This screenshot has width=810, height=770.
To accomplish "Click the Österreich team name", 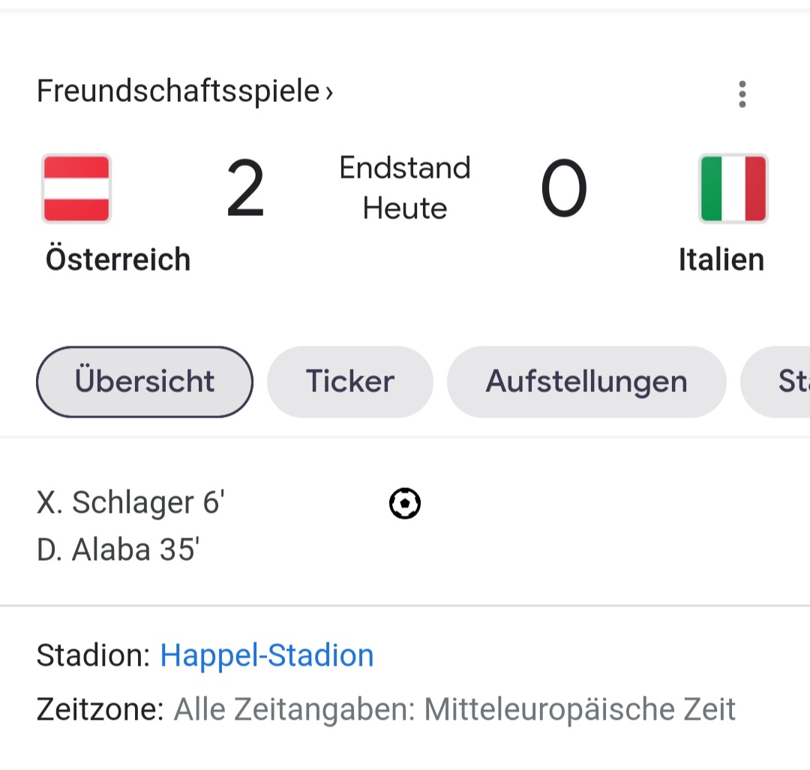I will point(118,259).
